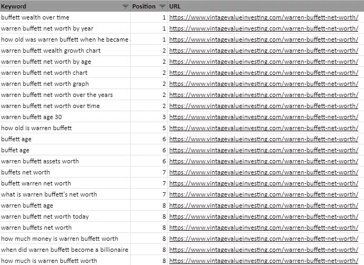Image resolution: width=364 pixels, height=265 pixels.
Task: Select the URL column header
Action: coord(265,6)
